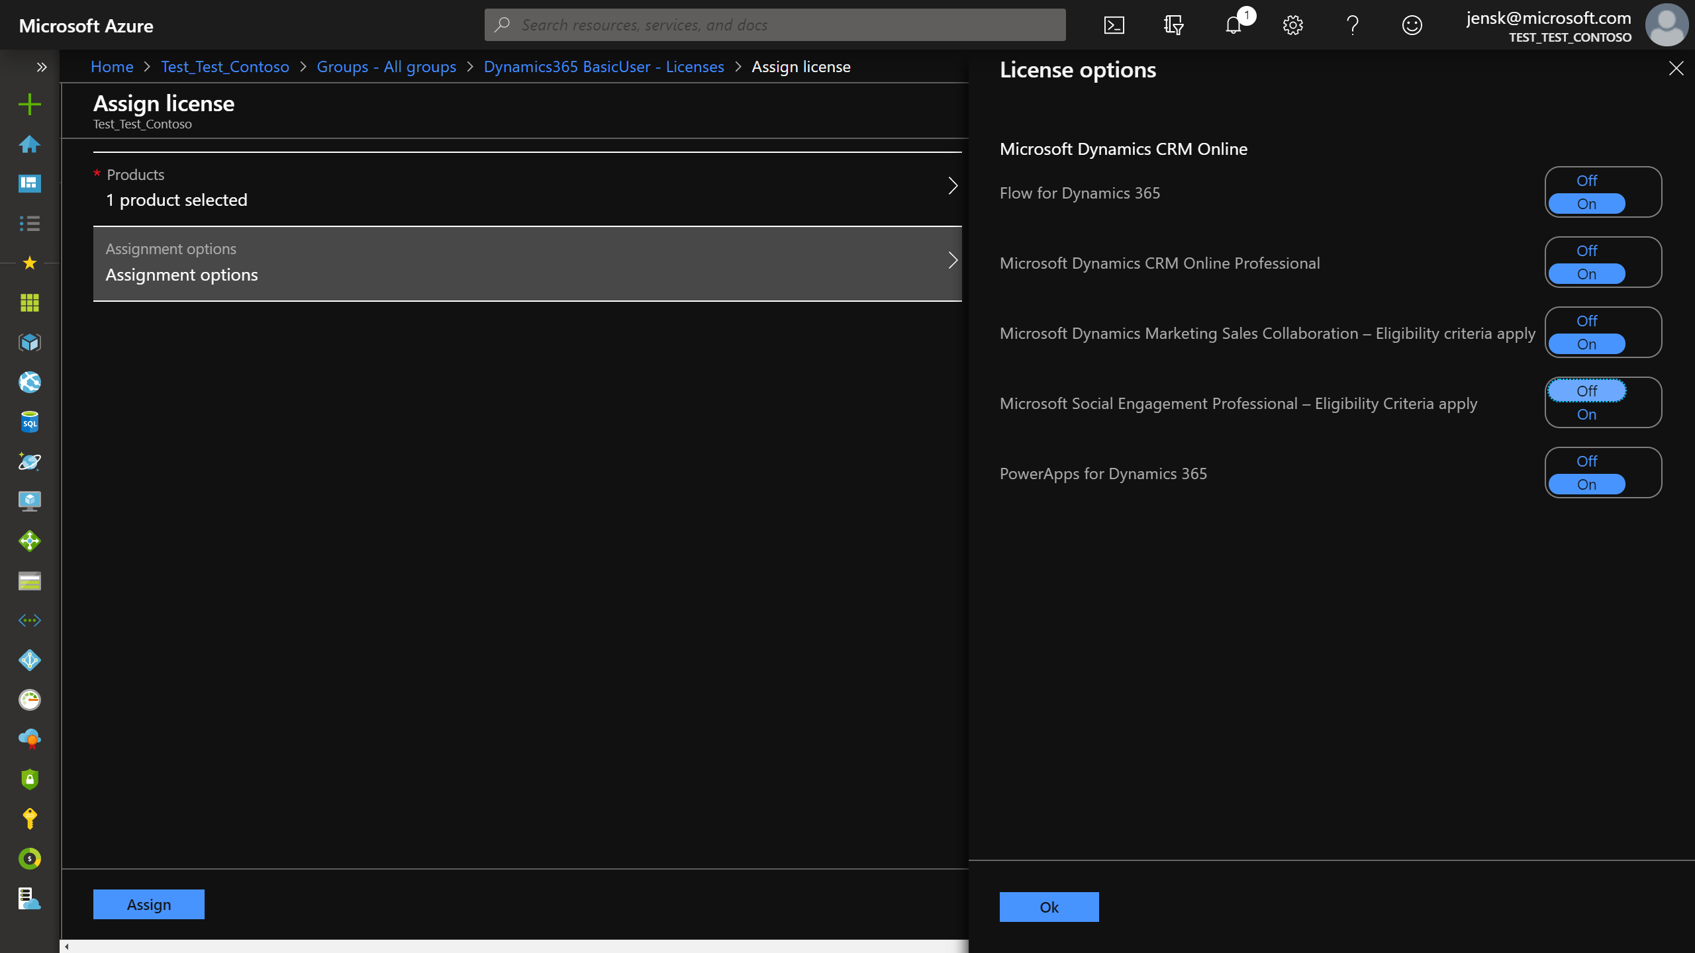
Task: Turn on Dynamics CRM Online Professional
Action: click(1586, 274)
